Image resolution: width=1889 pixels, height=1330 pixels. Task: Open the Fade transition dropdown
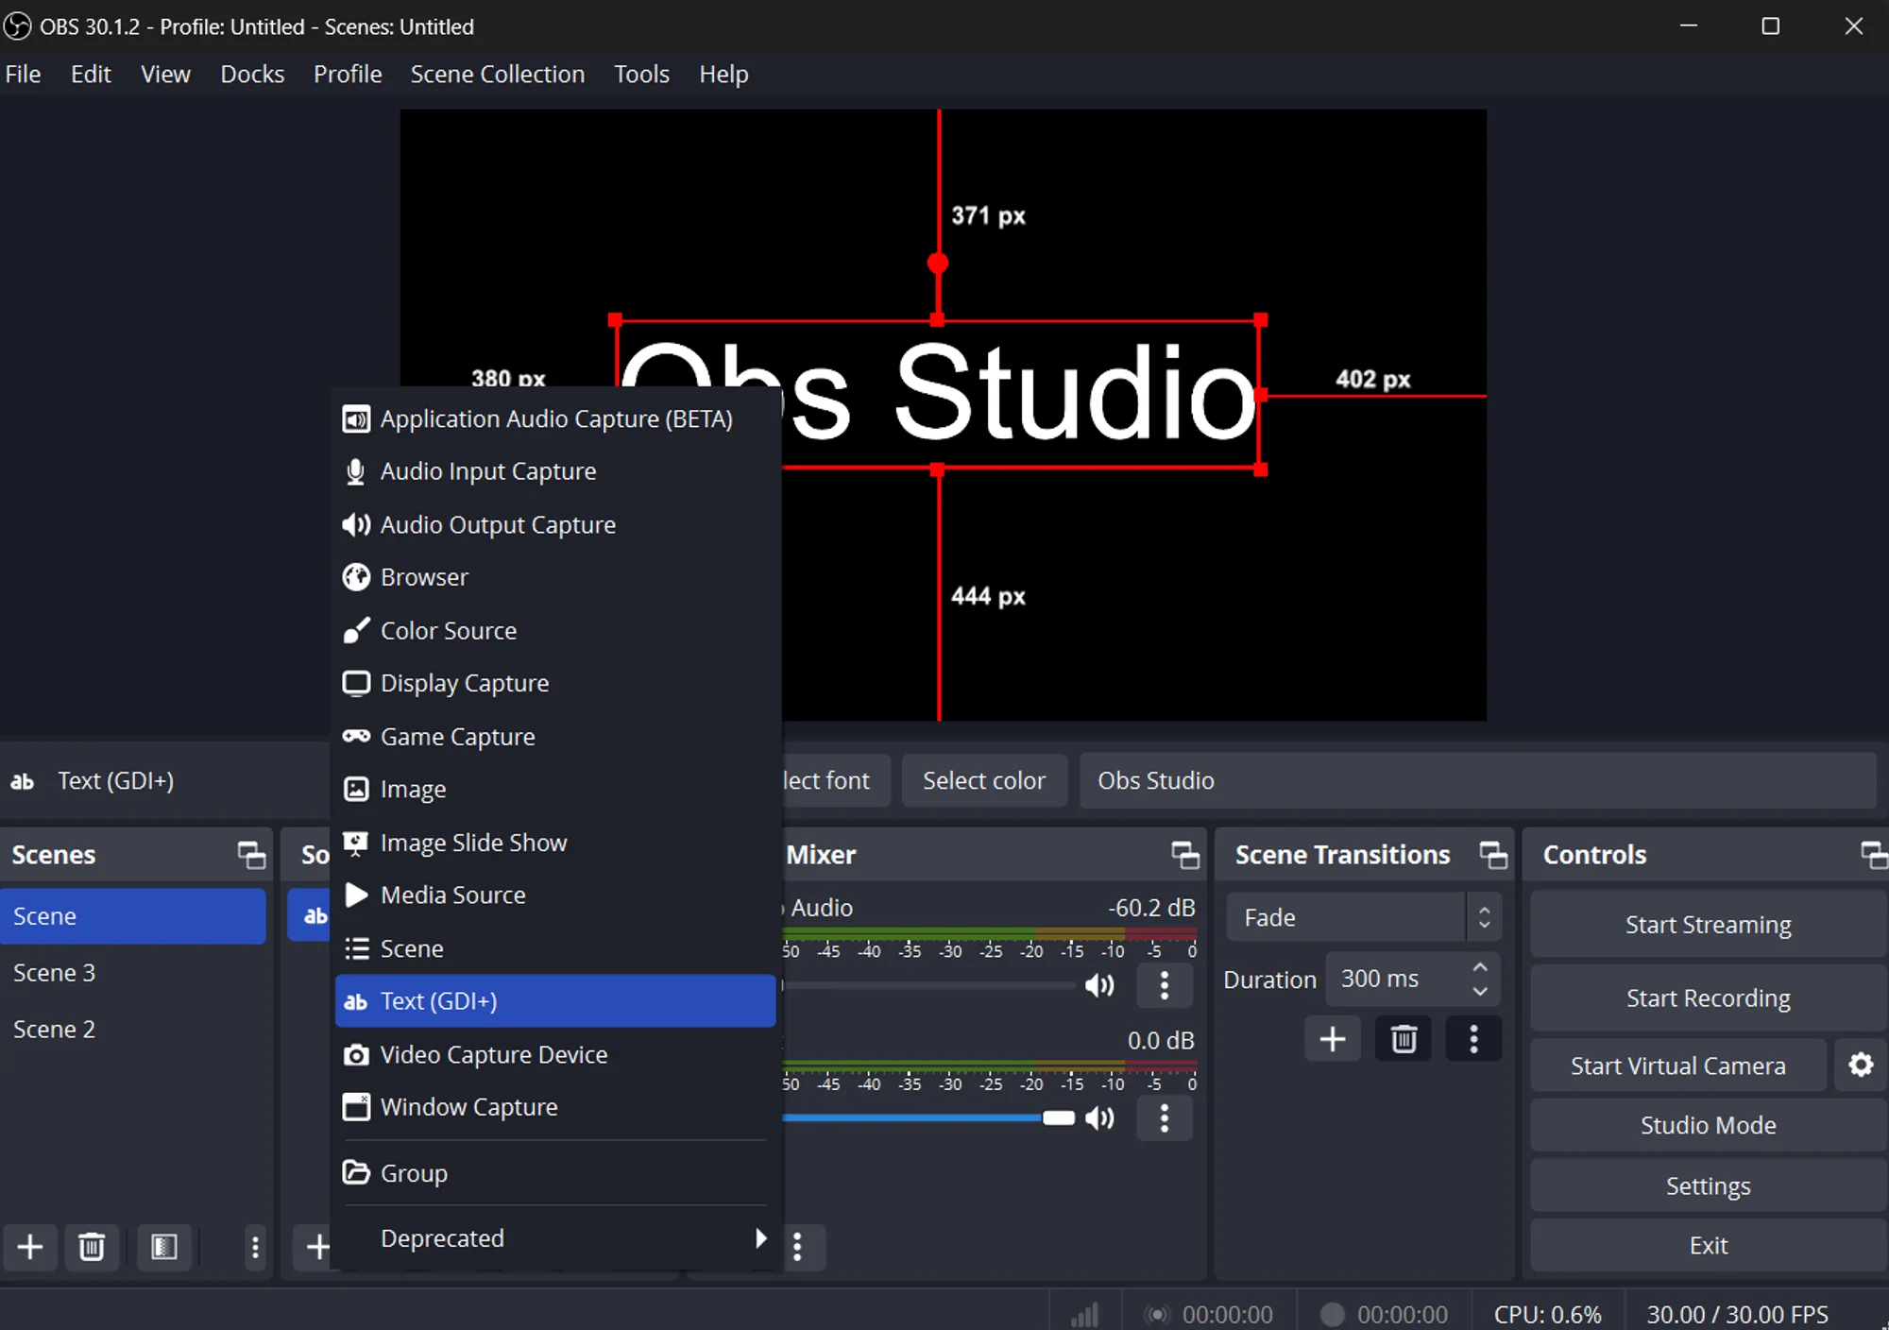tap(1363, 917)
